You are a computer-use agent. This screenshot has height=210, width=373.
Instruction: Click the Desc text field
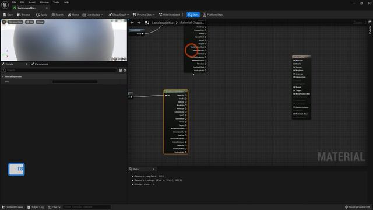75,82
